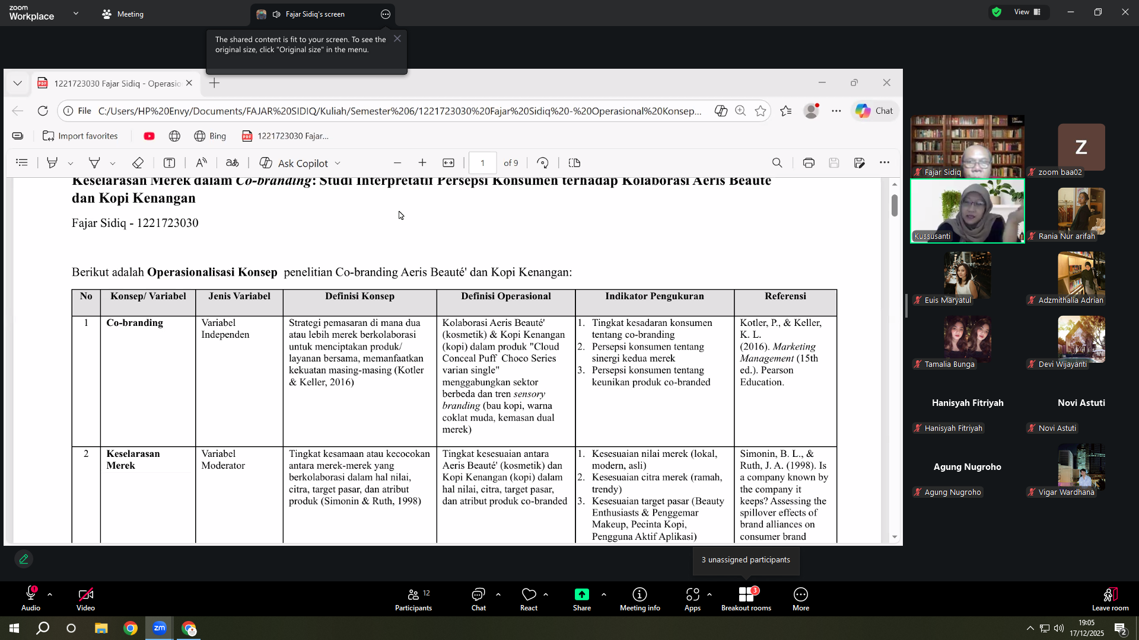Dismiss the shared content fit notification
Viewport: 1139px width, 640px height.
397,39
